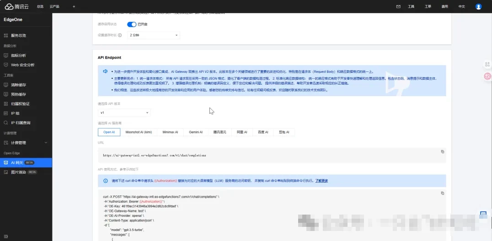
Task: Copy the URL with copy icon
Action: coord(443,152)
